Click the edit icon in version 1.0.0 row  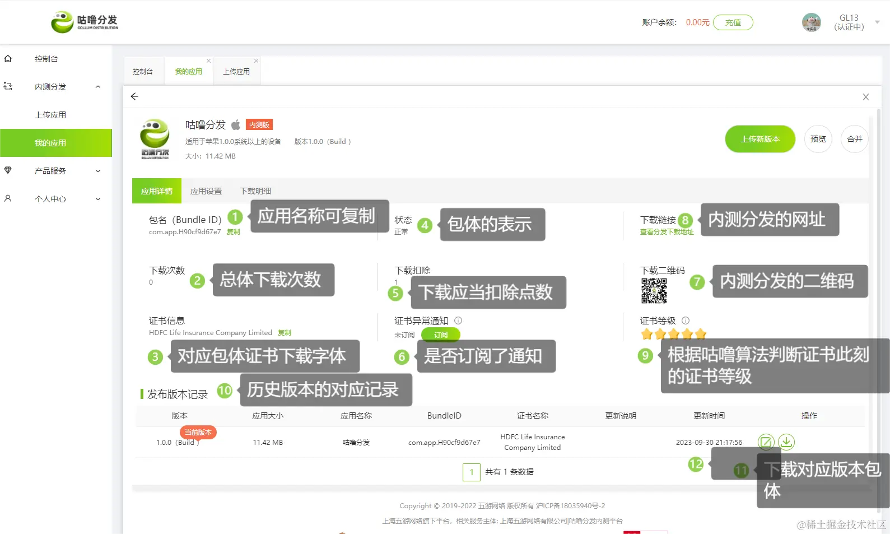(766, 442)
